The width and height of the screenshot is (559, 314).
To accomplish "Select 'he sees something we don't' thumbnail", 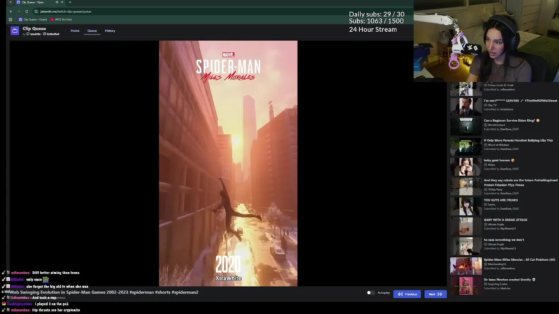I will [x=466, y=246].
